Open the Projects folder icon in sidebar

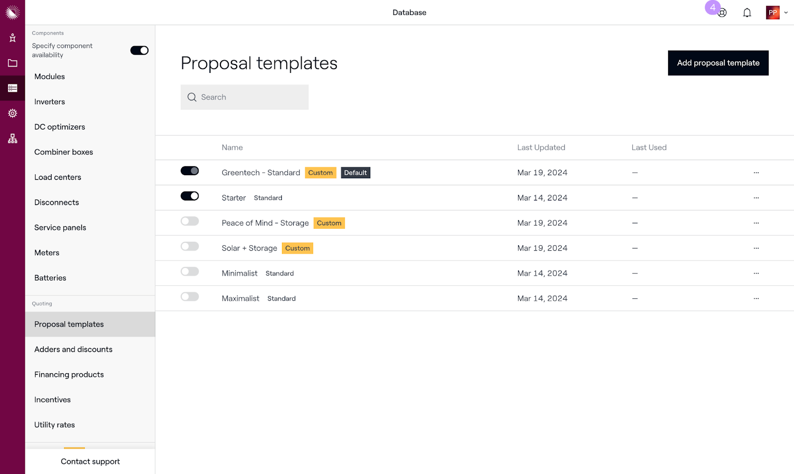[x=12, y=63]
